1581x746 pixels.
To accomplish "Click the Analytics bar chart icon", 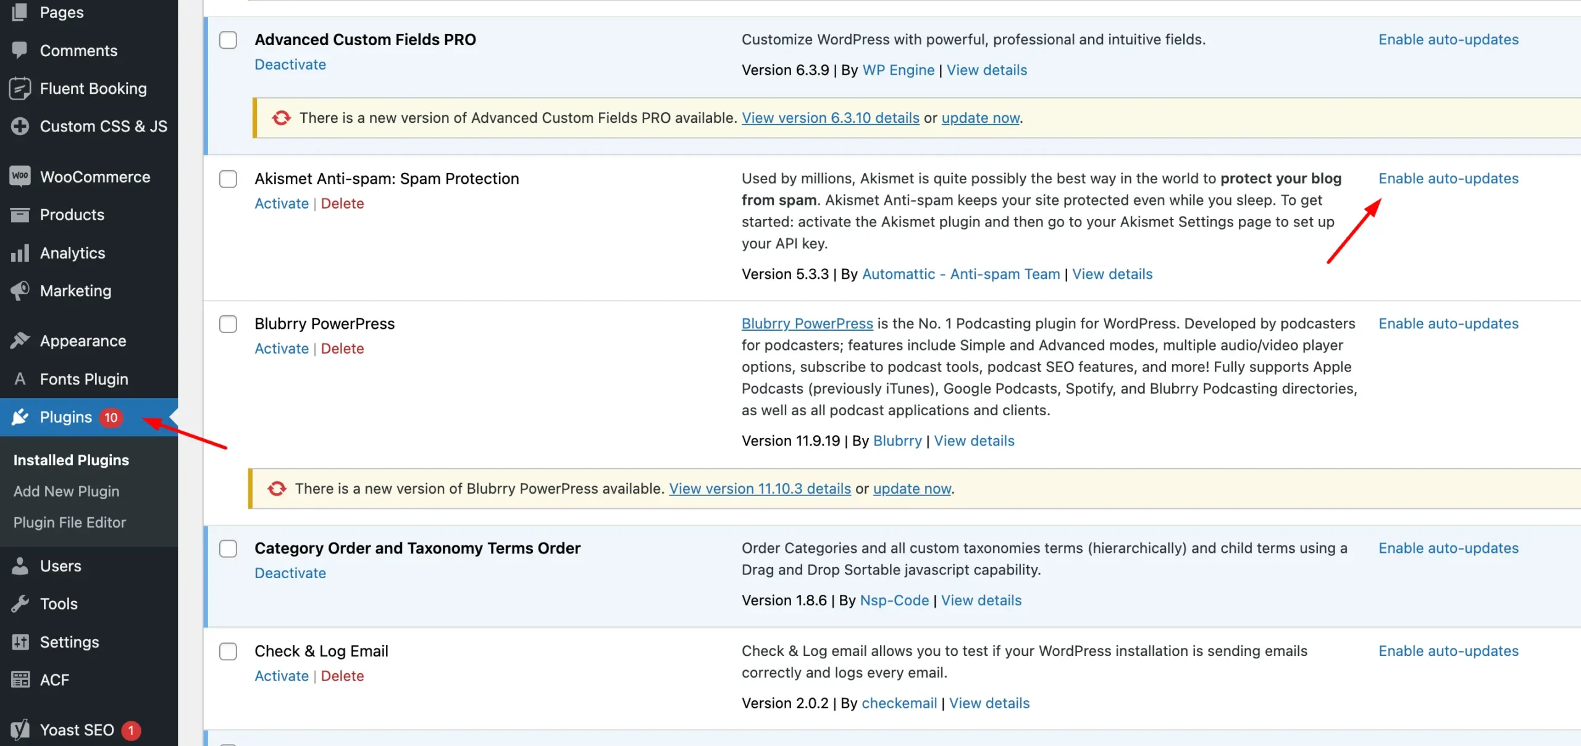I will pyautogui.click(x=20, y=253).
